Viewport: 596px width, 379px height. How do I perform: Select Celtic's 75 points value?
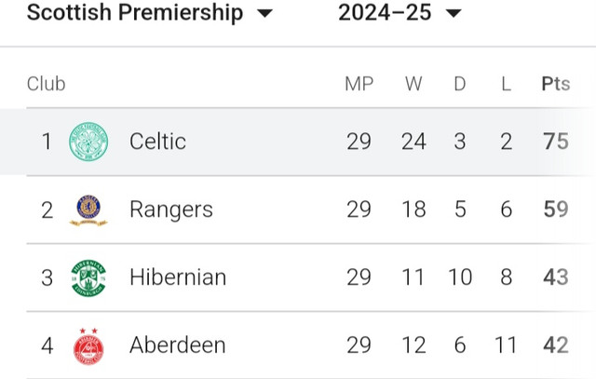point(556,142)
